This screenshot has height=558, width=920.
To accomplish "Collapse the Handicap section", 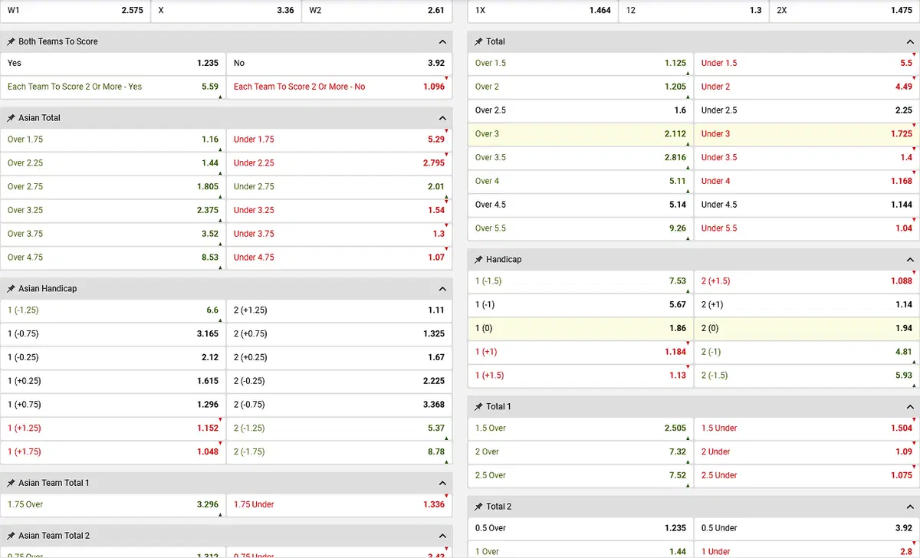I will (910, 260).
